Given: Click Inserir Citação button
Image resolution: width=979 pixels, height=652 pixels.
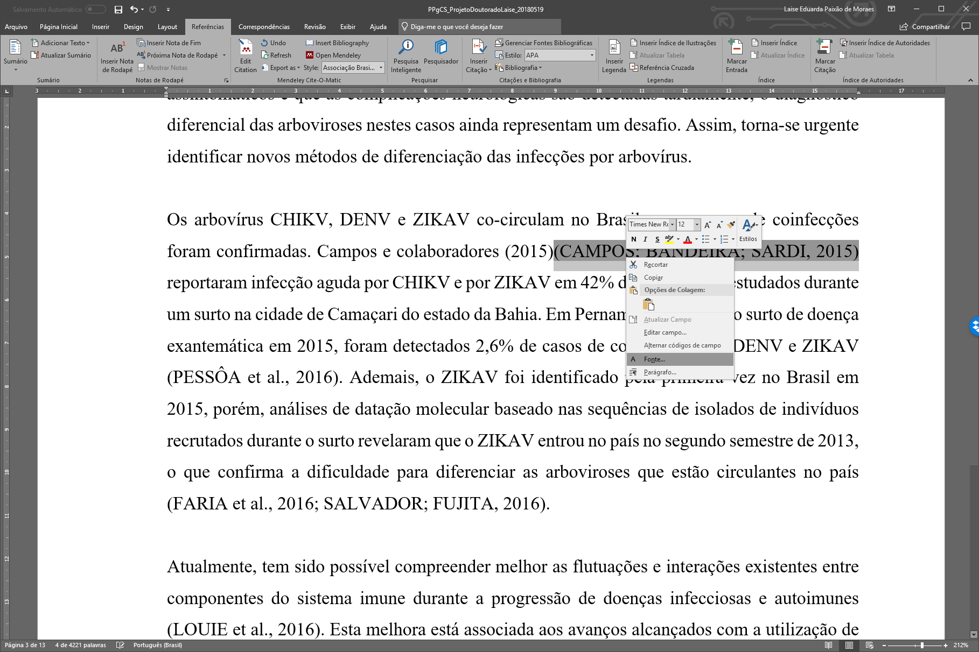Looking at the screenshot, I should tap(479, 56).
